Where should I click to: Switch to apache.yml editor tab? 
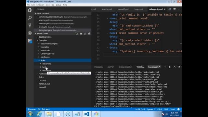(x=107, y=9)
